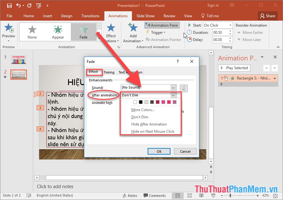Open Reading View from the status bar

click(x=201, y=195)
